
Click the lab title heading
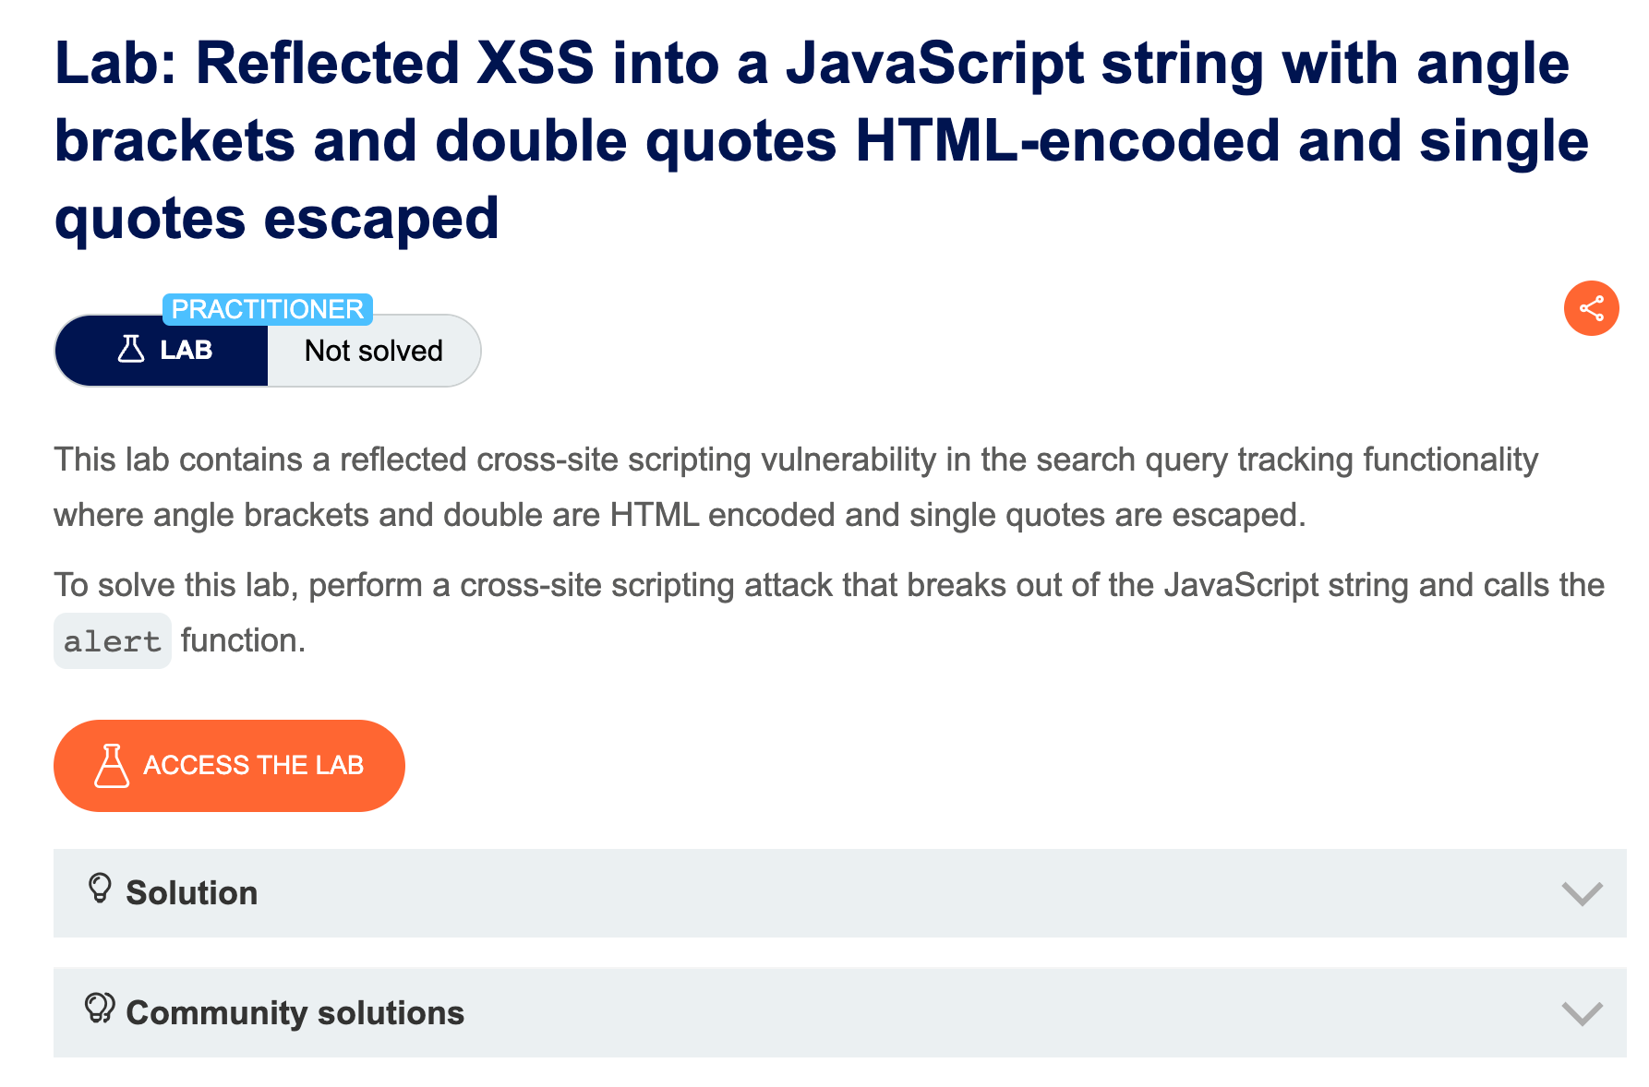pos(822,140)
